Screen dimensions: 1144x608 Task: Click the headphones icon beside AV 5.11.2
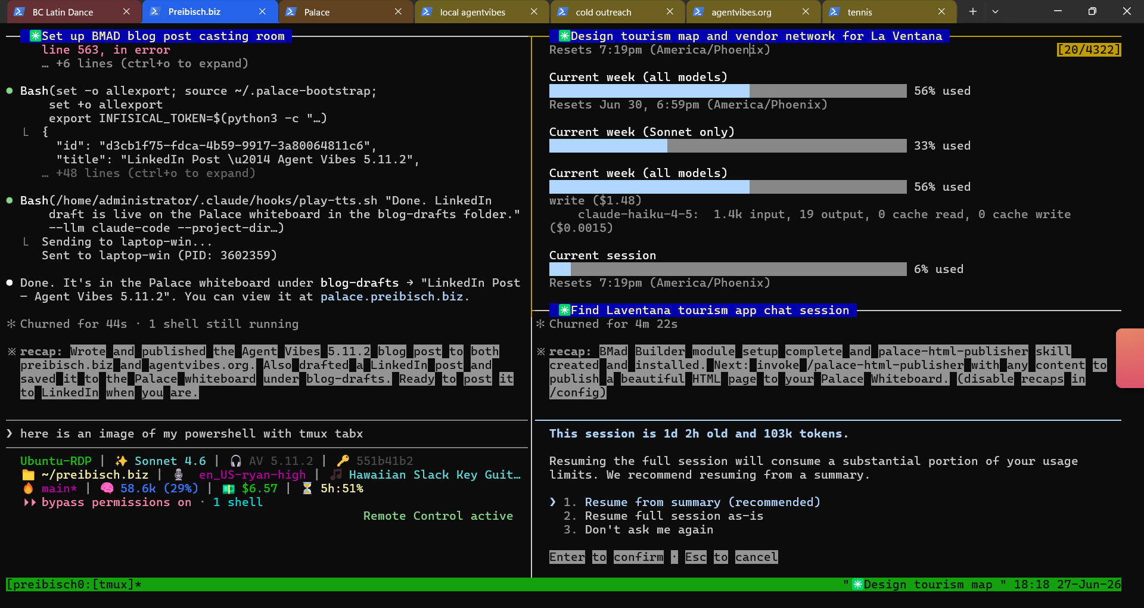point(236,461)
